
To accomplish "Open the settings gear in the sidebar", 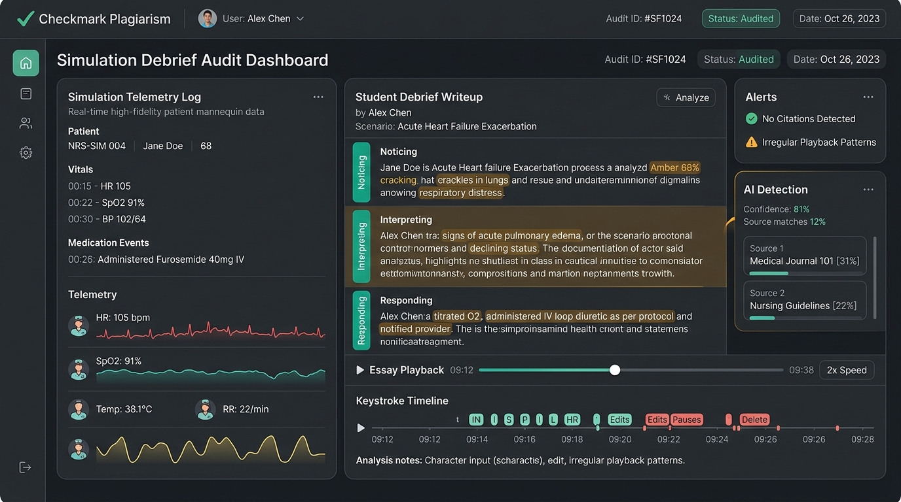I will pos(26,152).
